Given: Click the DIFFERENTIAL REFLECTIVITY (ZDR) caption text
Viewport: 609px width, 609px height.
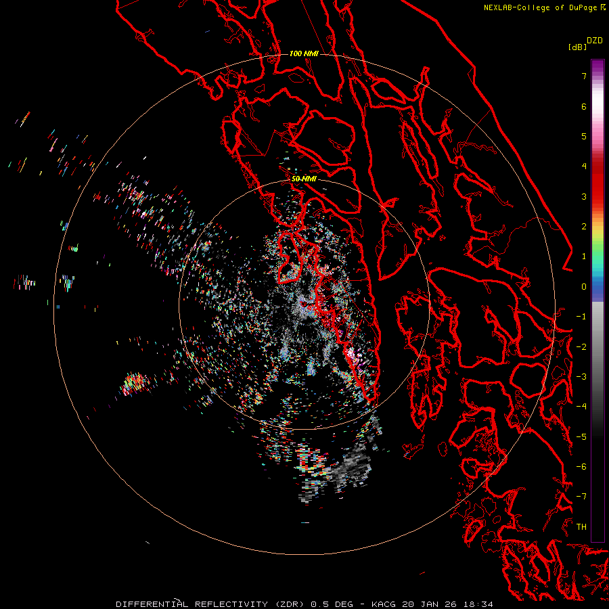Looking at the screenshot, I should (x=211, y=604).
